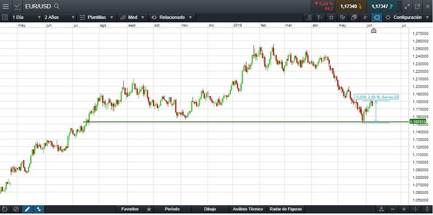Open the 2 Años range dropdown
The width and height of the screenshot is (433, 215).
click(59, 17)
